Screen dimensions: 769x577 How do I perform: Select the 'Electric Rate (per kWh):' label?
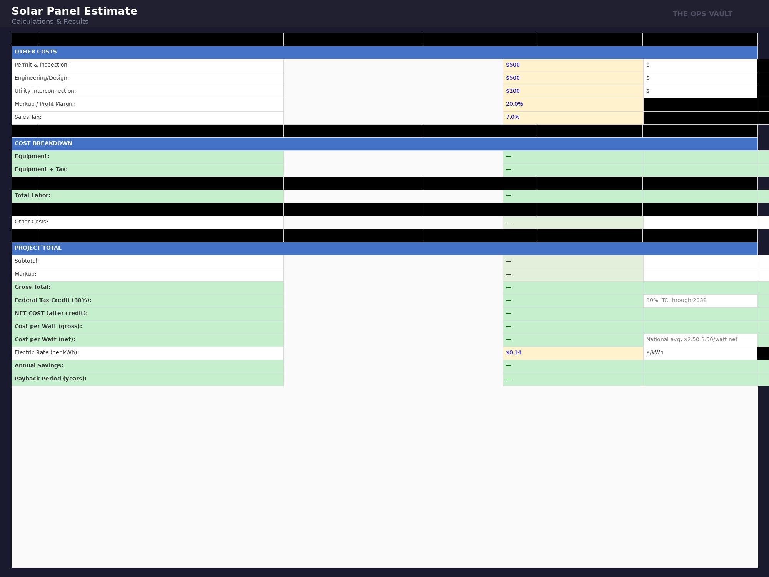coord(148,353)
